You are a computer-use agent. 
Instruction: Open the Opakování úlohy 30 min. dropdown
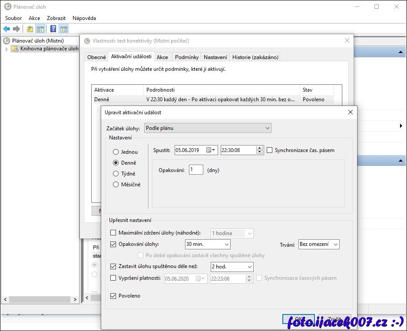pyautogui.click(x=207, y=245)
